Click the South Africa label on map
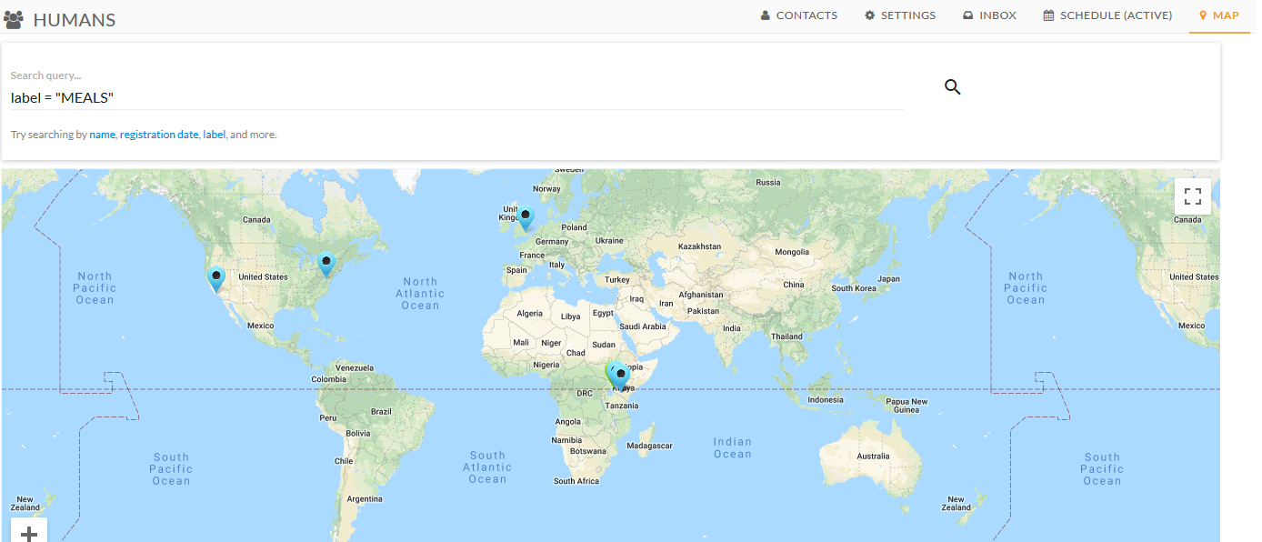This screenshot has height=542, width=1262. [x=576, y=481]
